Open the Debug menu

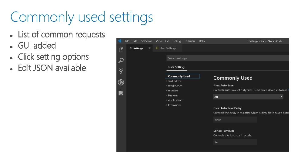tap(176, 41)
